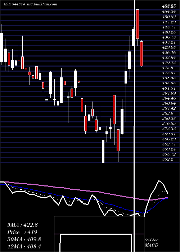This screenshot has width=180, height=252.
Task: Pick the 352.2 price label
Action: click(x=168, y=160)
